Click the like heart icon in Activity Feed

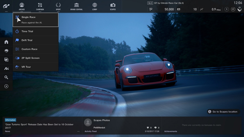coord(148,128)
